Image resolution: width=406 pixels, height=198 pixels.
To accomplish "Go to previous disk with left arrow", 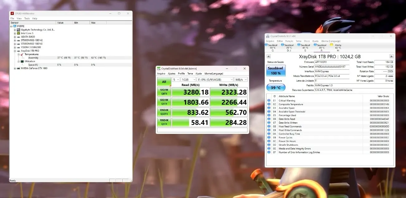I will 268,56.
